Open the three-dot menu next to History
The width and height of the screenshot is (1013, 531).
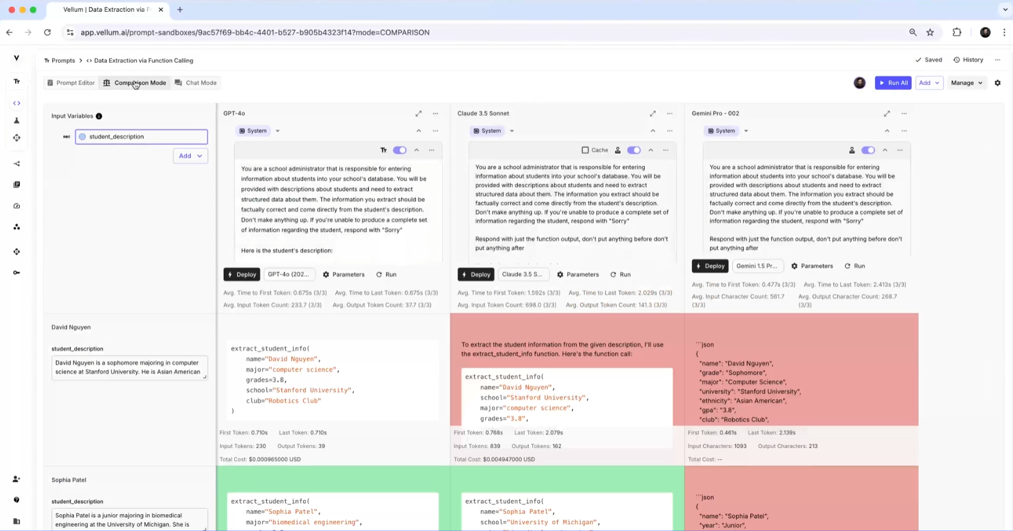coord(997,60)
